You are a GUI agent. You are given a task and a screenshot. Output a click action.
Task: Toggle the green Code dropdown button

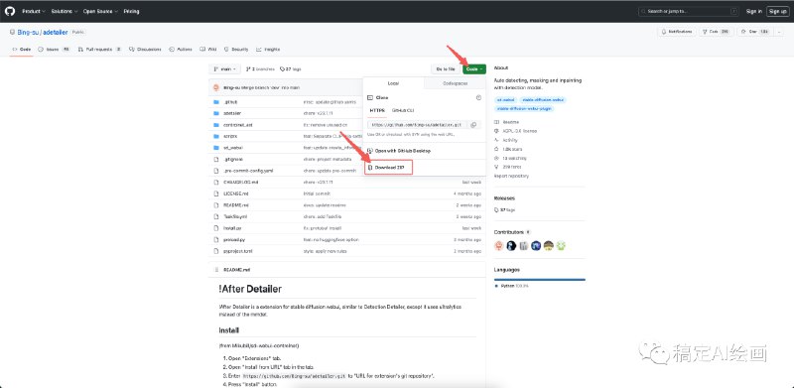point(474,68)
